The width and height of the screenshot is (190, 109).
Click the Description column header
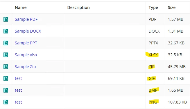[78, 7]
